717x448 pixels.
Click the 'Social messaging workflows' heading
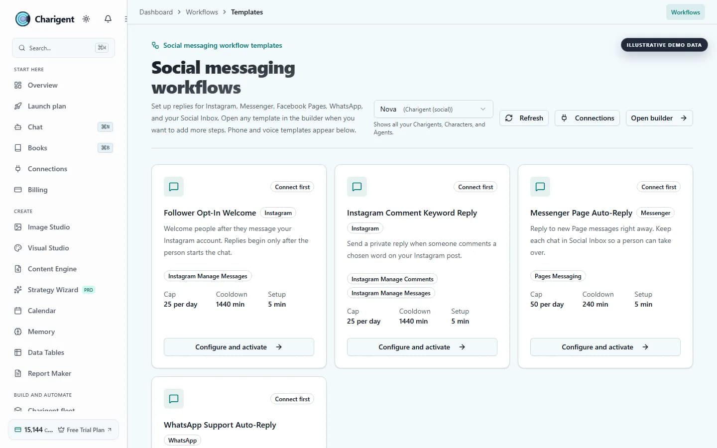[x=223, y=77]
